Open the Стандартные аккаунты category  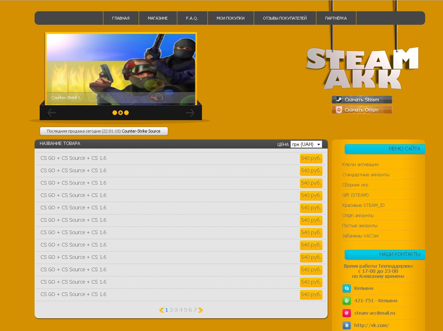(x=366, y=175)
